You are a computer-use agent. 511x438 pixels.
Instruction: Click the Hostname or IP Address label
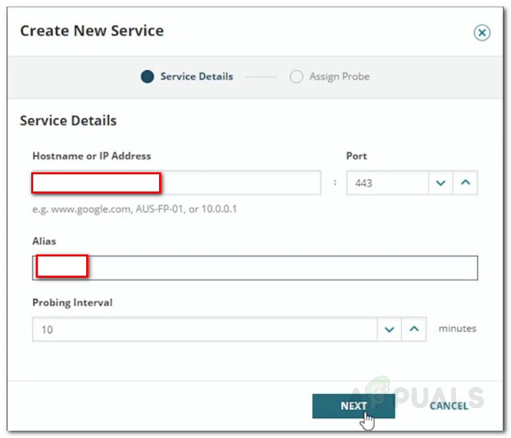click(x=91, y=156)
